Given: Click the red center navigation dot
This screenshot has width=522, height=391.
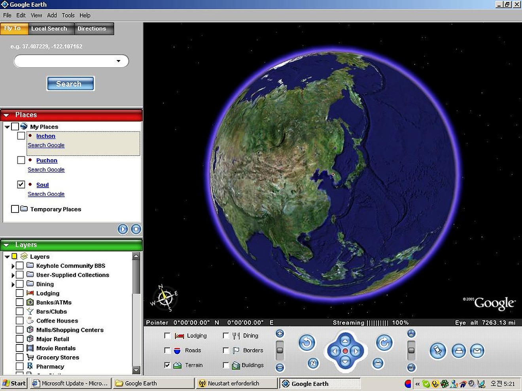Looking at the screenshot, I should coord(345,351).
